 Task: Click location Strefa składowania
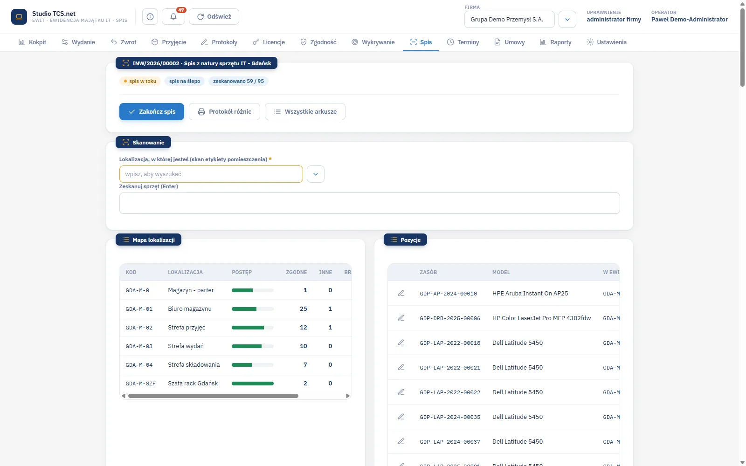tap(235, 365)
